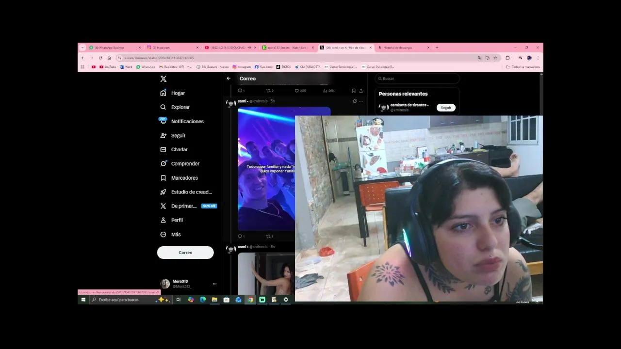
Task: Reload the page
Action: click(x=100, y=58)
